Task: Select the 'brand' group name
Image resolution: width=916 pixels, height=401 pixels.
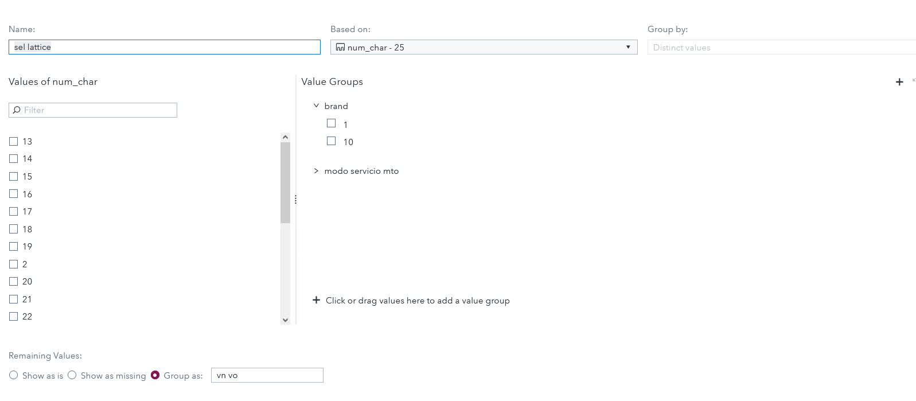Action: (336, 106)
